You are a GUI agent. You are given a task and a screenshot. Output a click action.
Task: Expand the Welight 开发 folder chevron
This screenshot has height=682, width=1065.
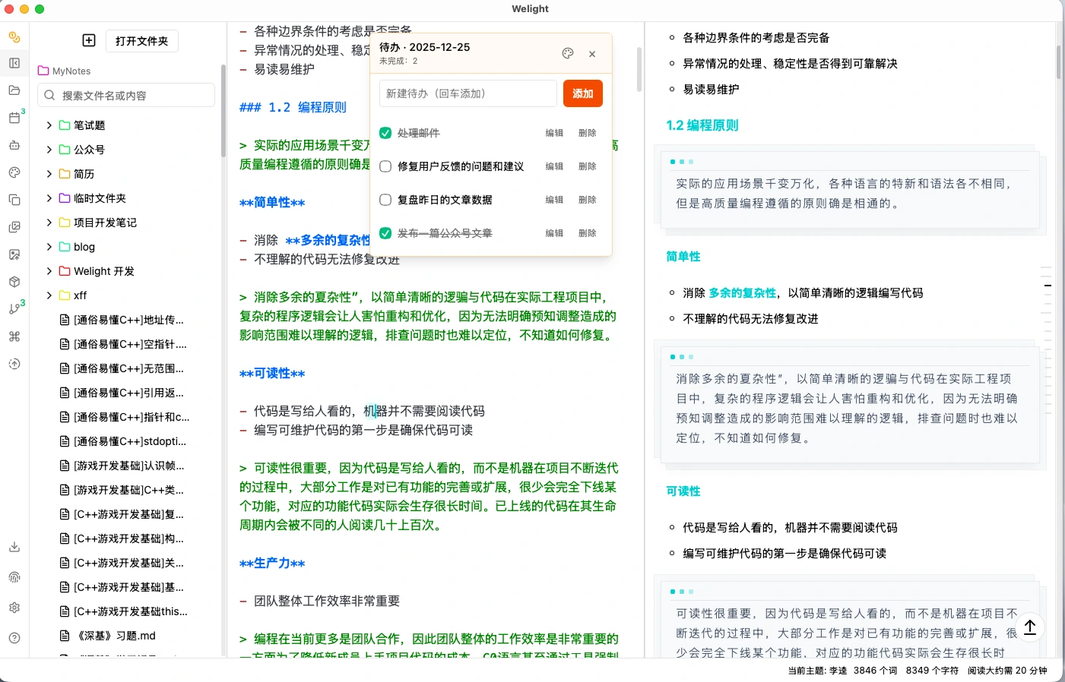[x=49, y=271]
